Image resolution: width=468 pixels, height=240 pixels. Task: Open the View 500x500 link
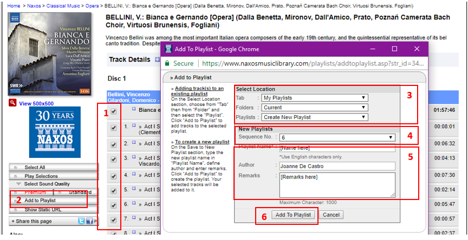(36, 104)
